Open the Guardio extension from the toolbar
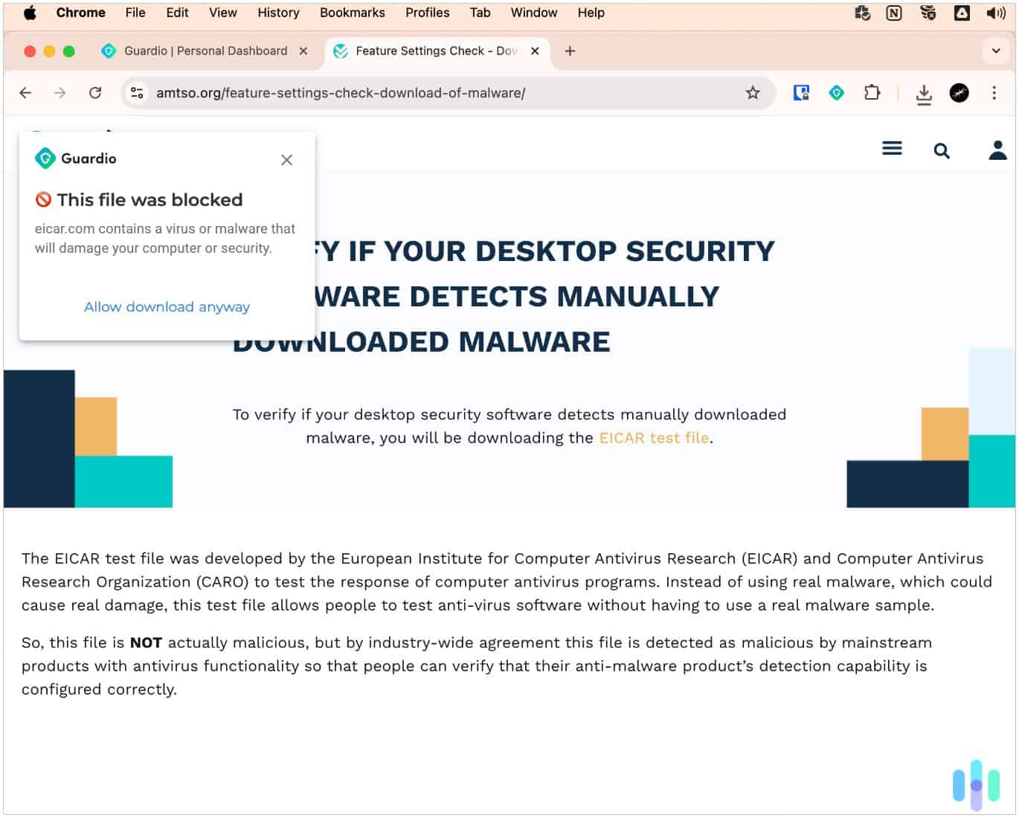1019x818 pixels. pos(836,93)
